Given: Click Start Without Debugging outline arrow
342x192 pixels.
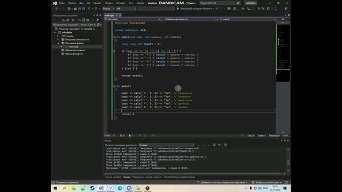Looking at the screenshot, I should (217, 9).
